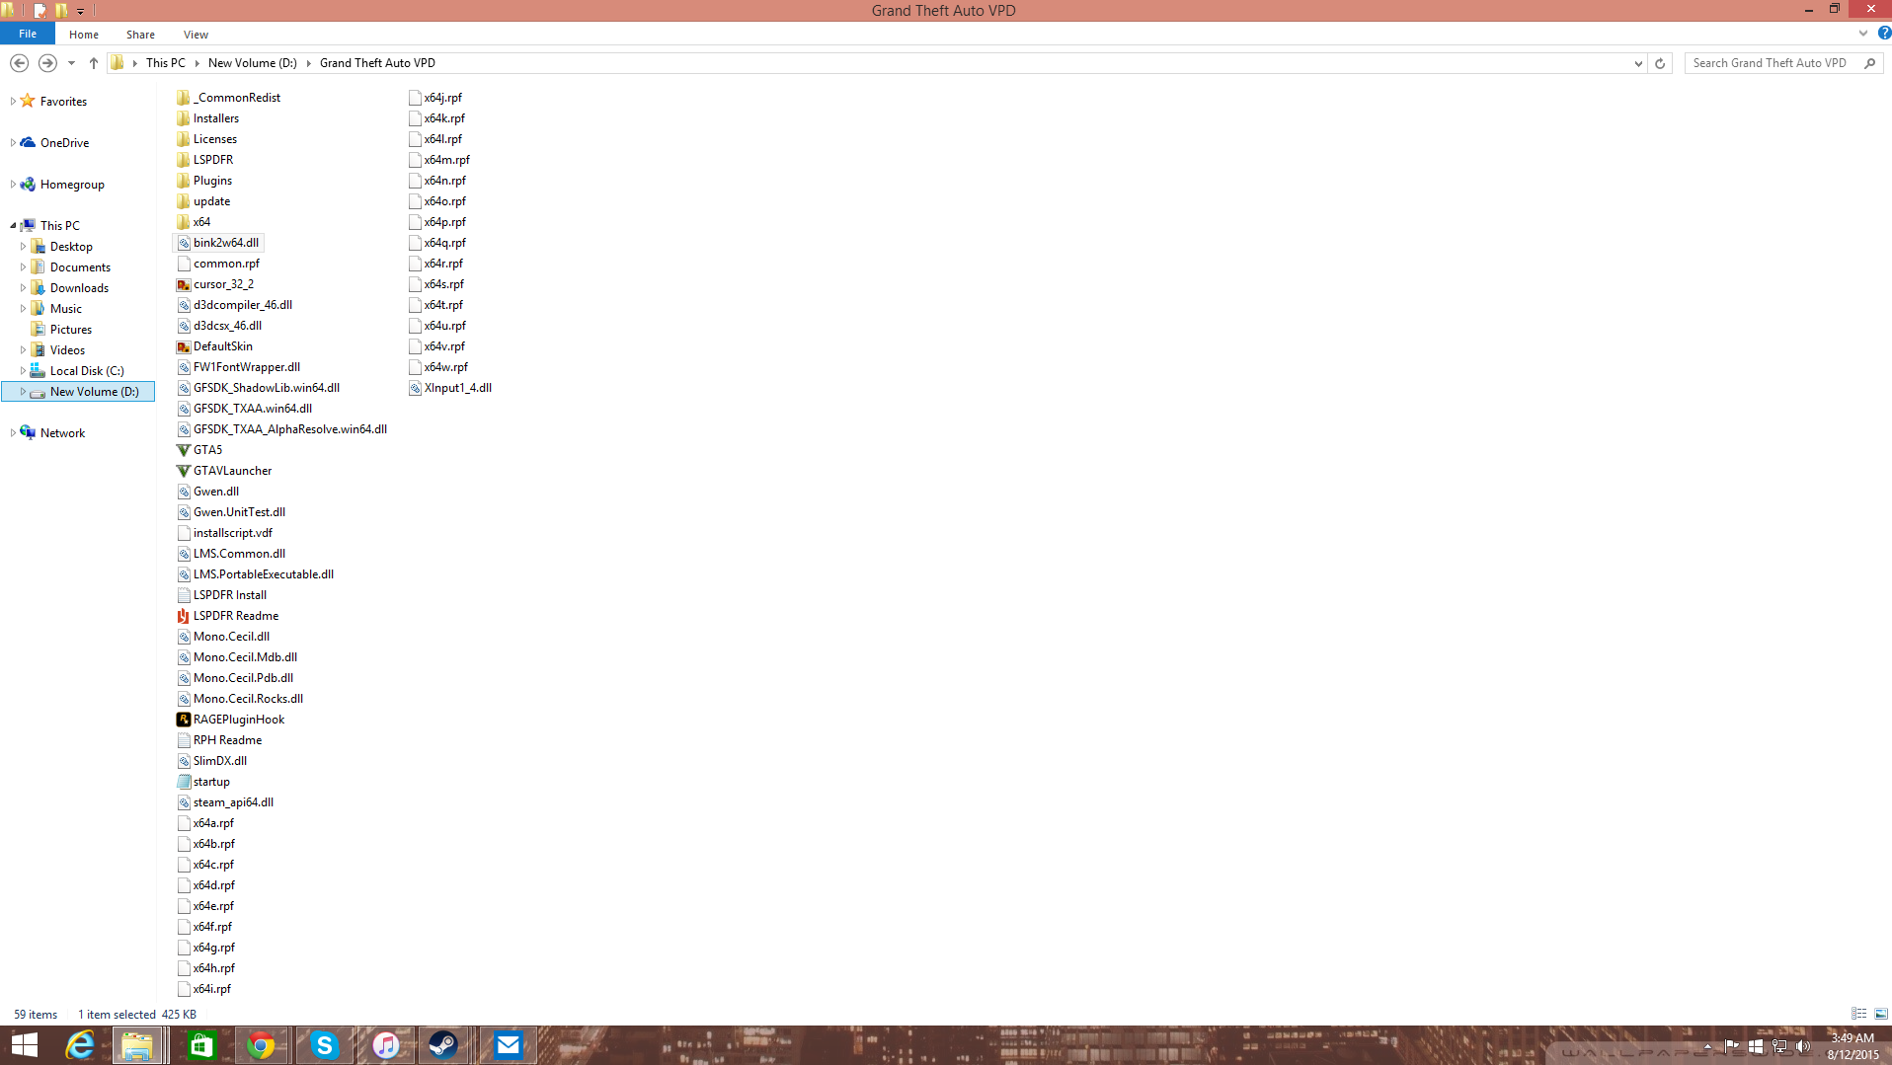Click the Forward navigation arrow
The image size is (1892, 1065).
pyautogui.click(x=47, y=63)
